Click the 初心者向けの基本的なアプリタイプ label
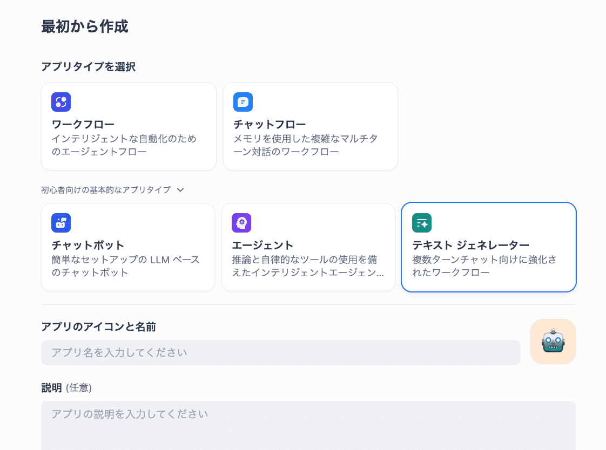The height and width of the screenshot is (450, 606). 106,190
